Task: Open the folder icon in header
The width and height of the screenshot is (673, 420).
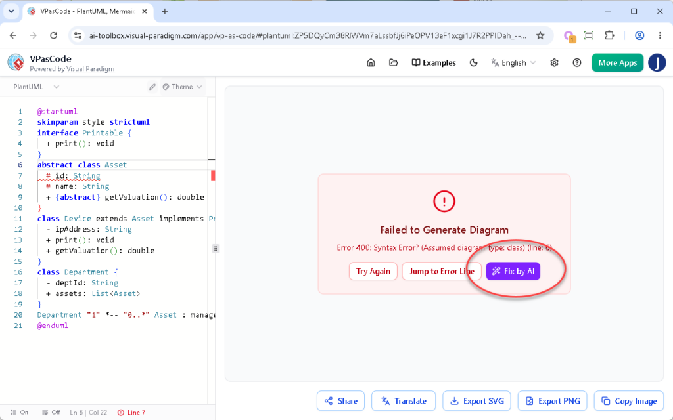Action: (393, 62)
